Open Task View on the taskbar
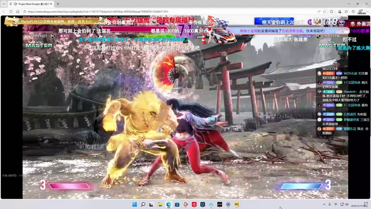 (152, 204)
